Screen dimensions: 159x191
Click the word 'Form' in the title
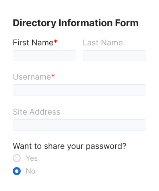coord(127,23)
